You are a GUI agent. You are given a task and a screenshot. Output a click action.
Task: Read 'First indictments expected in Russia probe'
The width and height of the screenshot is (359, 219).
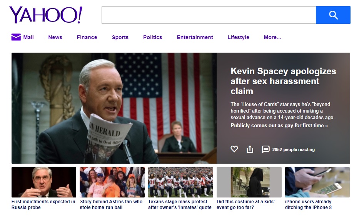click(x=43, y=205)
